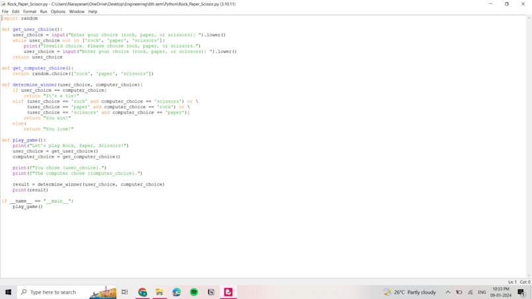Show hidden system tray icons
Image resolution: width=532 pixels, height=299 pixels.
(448, 292)
